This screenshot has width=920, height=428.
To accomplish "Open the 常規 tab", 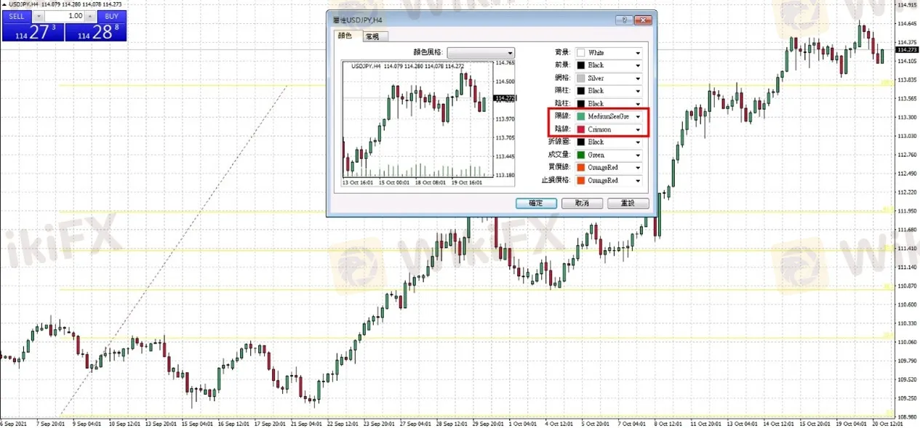I will tap(374, 36).
